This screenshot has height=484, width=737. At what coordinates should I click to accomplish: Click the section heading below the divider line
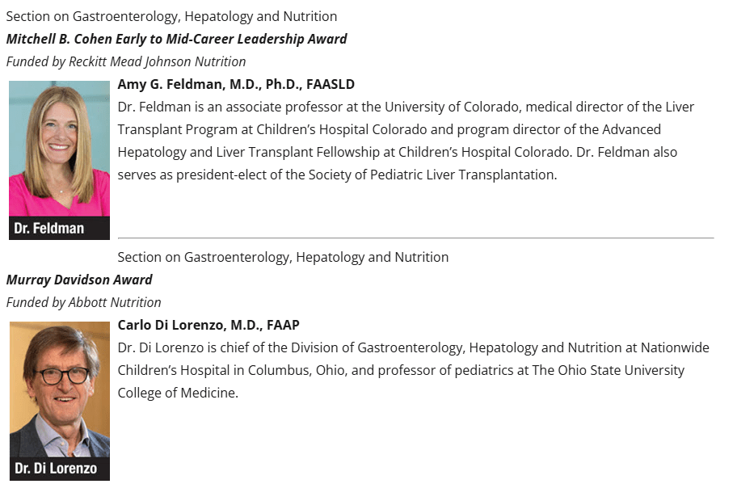coord(283,257)
